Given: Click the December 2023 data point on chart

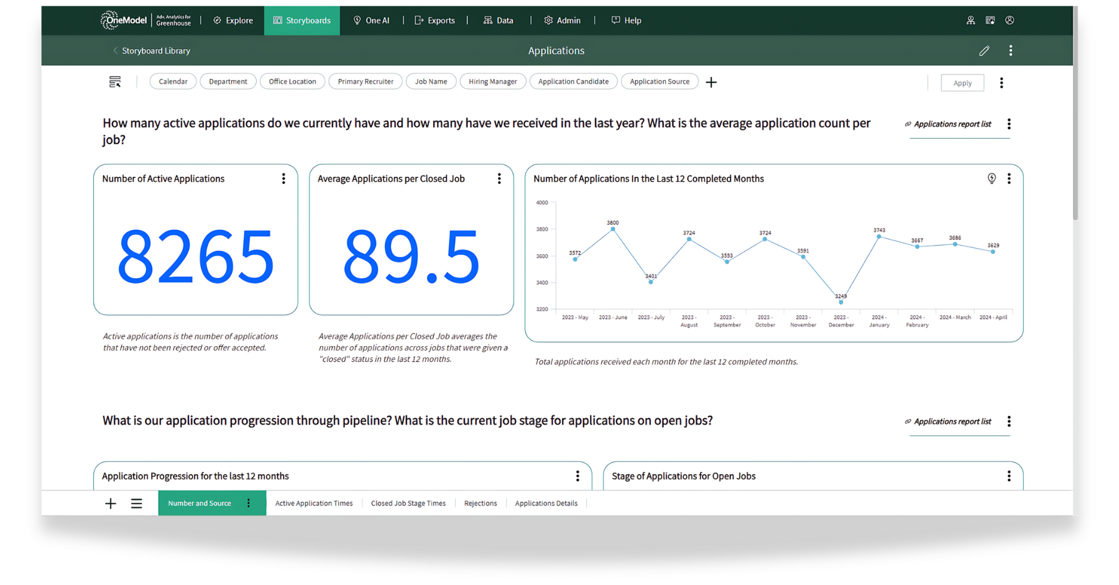Looking at the screenshot, I should click(x=840, y=302).
